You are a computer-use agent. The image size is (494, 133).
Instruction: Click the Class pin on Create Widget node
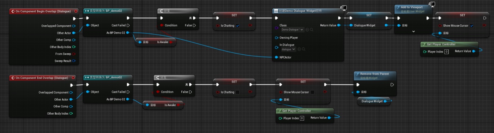tap(276, 28)
